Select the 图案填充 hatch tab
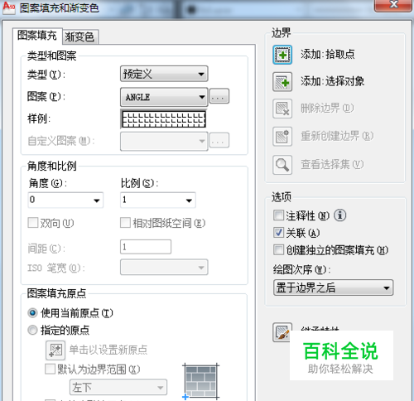414x401 pixels. (37, 36)
